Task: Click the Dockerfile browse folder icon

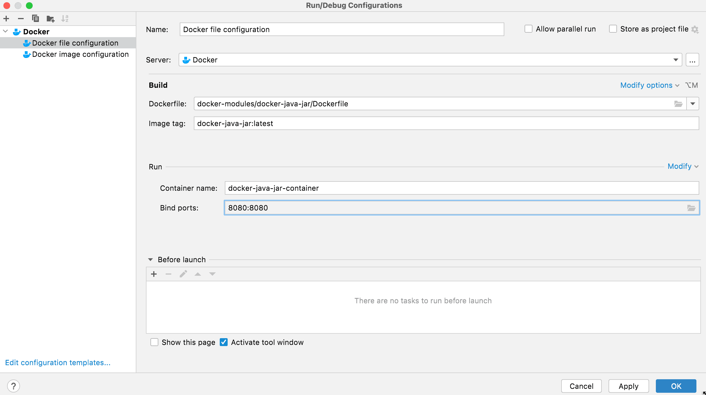Action: coord(678,104)
